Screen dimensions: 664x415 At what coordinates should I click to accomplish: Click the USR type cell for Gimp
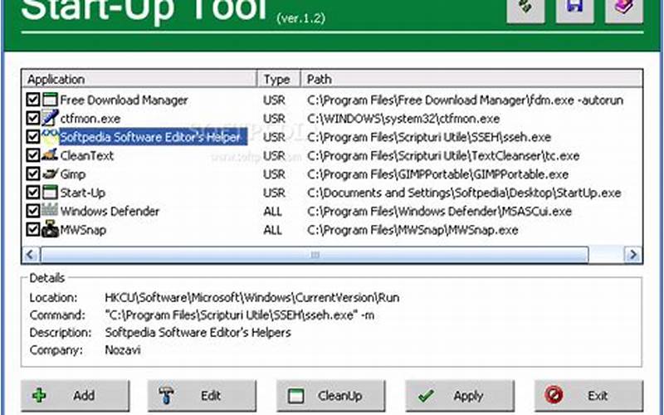(274, 174)
